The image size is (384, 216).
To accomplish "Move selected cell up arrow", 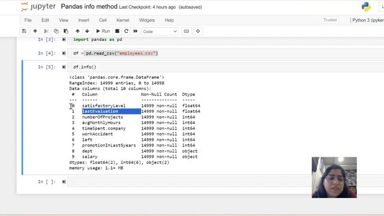I will [77, 31].
